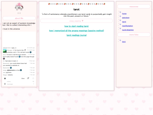Click the Vegas 'hehehe' chat message
Image resolution: width=153 pixels, height=115 pixels.
click(x=10, y=75)
